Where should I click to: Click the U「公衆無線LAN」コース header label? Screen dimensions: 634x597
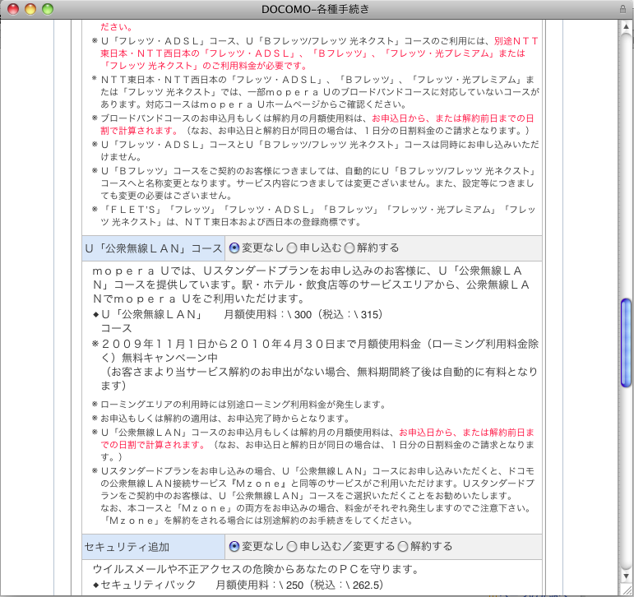click(154, 248)
